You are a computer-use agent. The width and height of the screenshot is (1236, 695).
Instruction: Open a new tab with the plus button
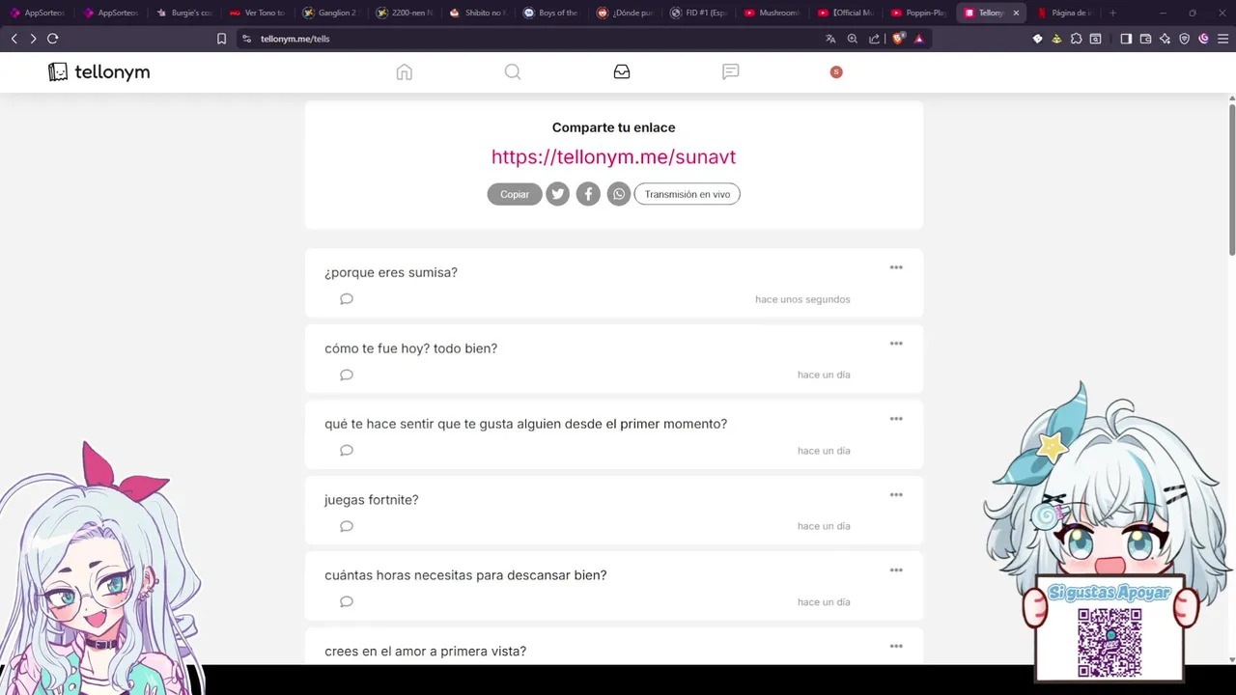1112,13
